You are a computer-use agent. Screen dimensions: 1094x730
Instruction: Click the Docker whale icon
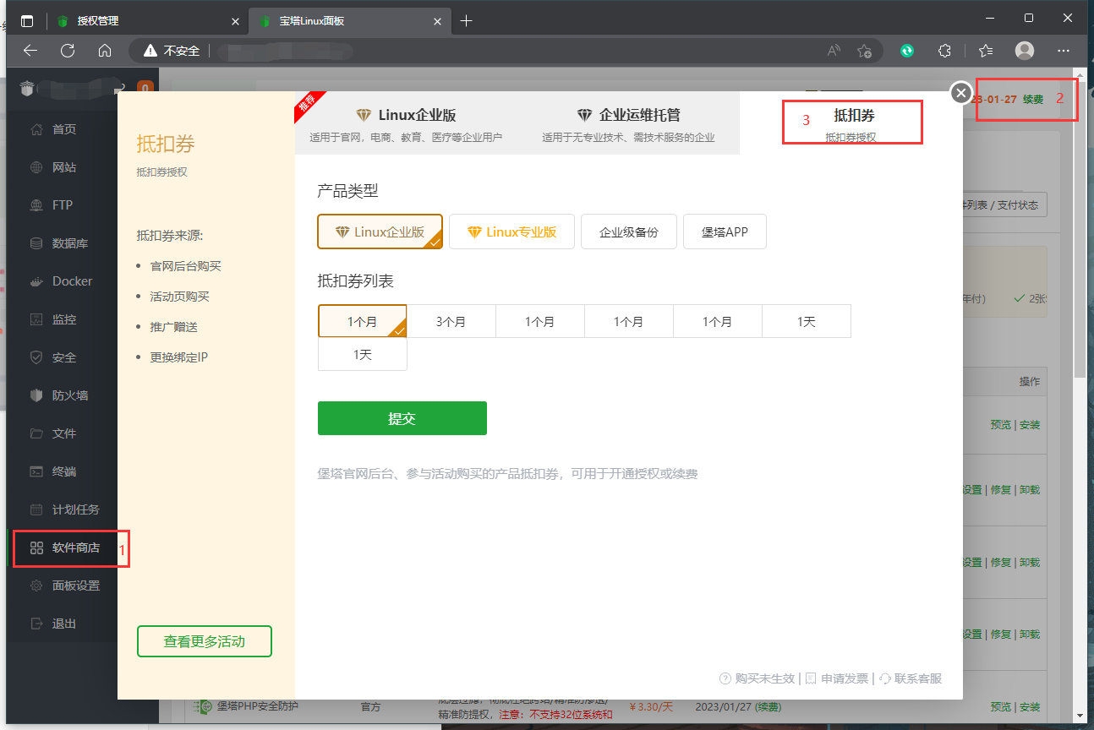[x=36, y=281]
